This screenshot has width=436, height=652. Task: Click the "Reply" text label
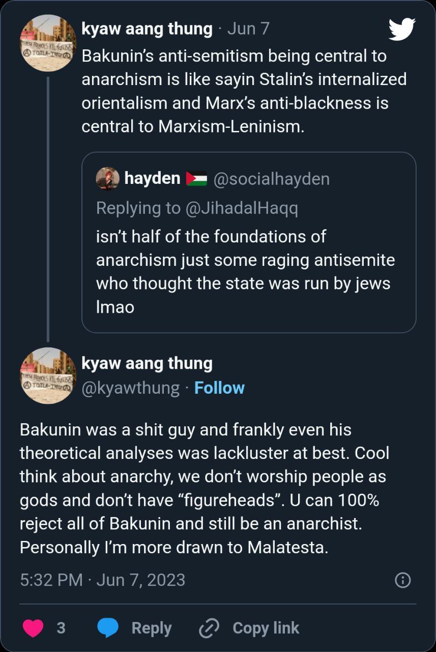151,628
